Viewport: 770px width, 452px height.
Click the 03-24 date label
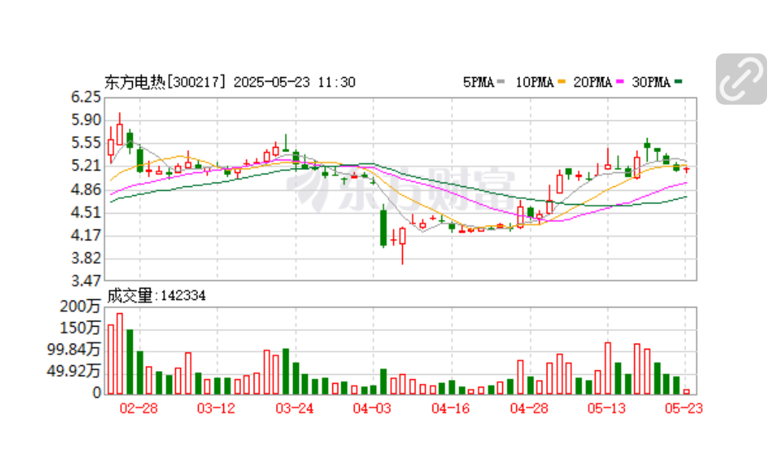pos(294,408)
